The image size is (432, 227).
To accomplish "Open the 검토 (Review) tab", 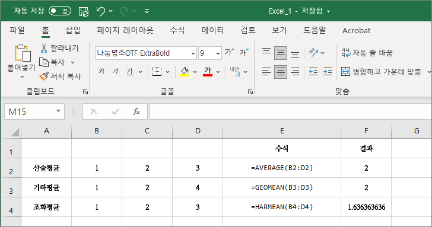I will (248, 30).
